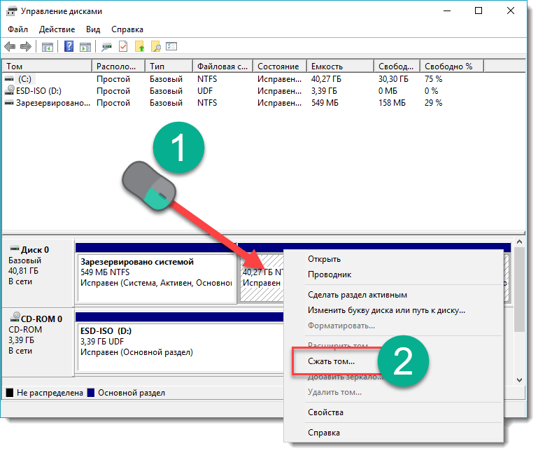Select the hatched 40,27 ГБ NTFS partition
Screen dimensions: 538x453
(x=262, y=277)
